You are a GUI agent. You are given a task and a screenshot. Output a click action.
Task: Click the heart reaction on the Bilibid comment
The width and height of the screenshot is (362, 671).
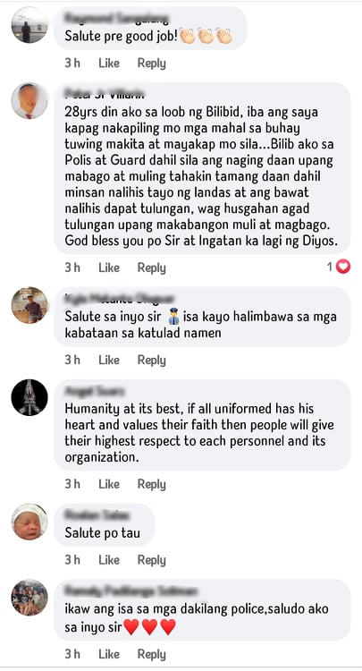(x=342, y=267)
